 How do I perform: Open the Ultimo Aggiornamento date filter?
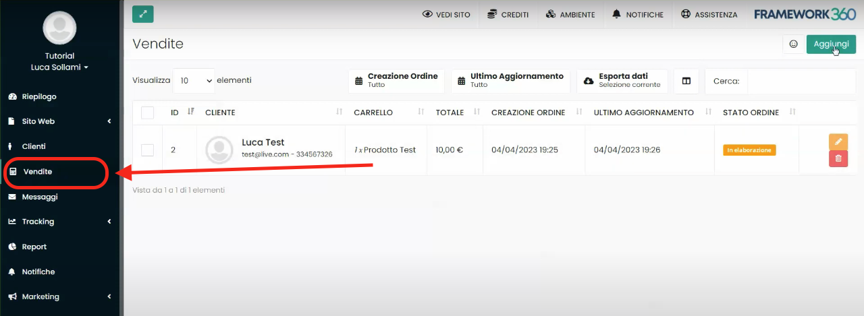510,81
